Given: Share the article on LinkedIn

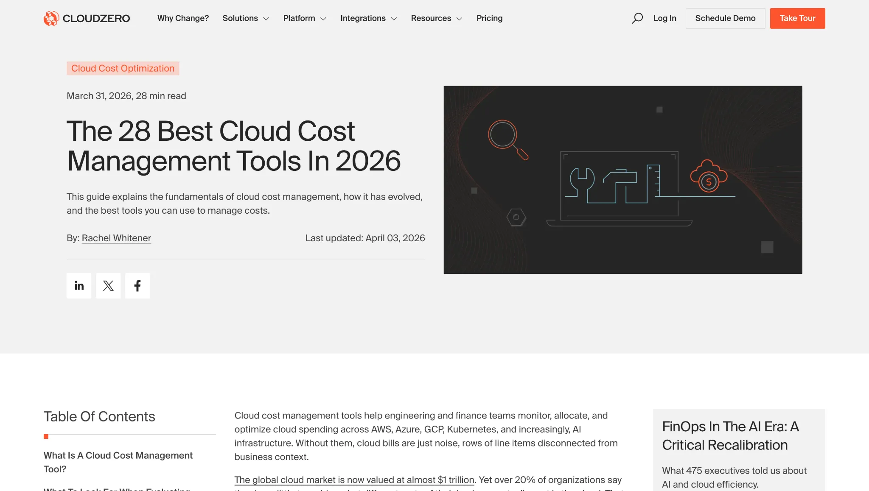Looking at the screenshot, I should tap(78, 285).
